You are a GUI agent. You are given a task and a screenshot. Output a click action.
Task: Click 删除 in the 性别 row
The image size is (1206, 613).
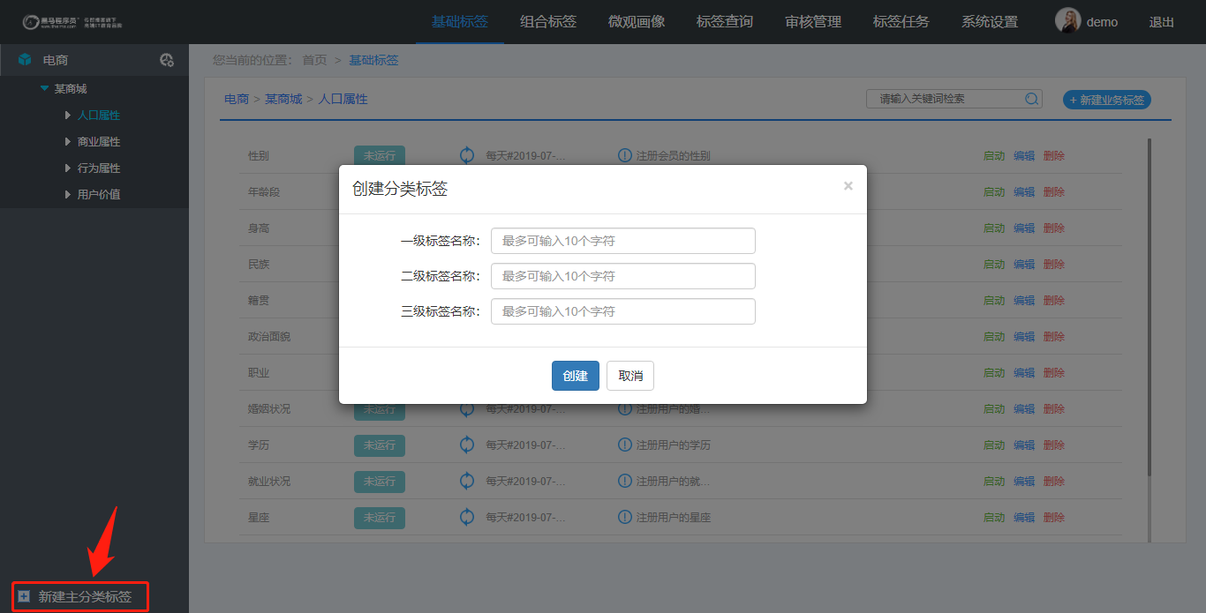(x=1054, y=155)
